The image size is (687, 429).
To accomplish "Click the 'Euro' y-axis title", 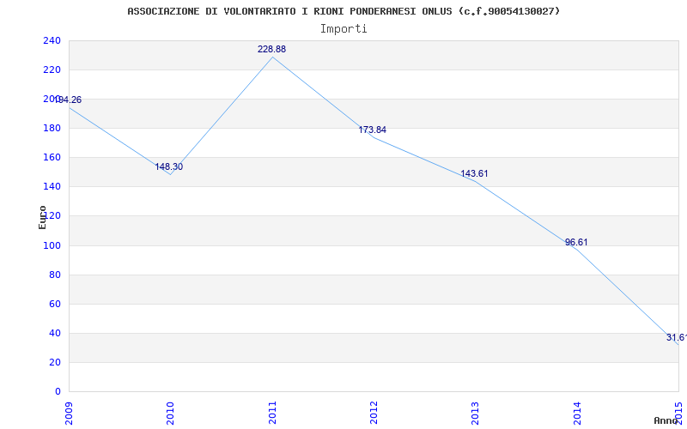I will (x=42, y=217).
